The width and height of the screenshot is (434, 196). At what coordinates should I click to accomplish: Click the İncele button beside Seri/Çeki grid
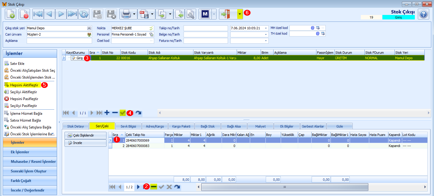tap(85, 143)
